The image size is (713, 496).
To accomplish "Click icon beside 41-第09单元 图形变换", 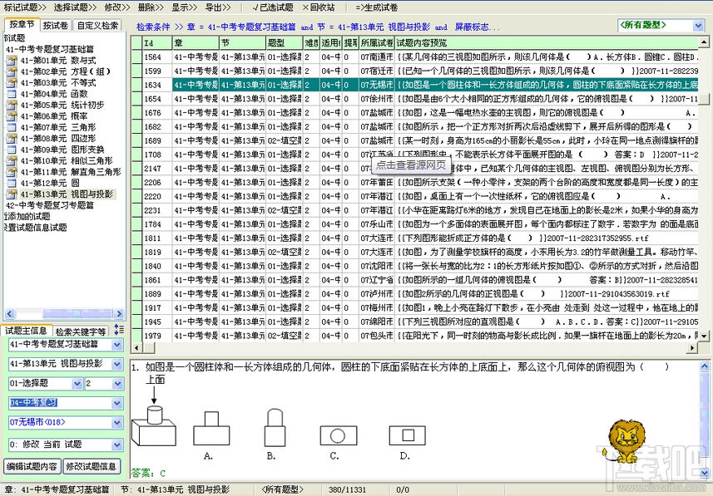I will pos(12,150).
